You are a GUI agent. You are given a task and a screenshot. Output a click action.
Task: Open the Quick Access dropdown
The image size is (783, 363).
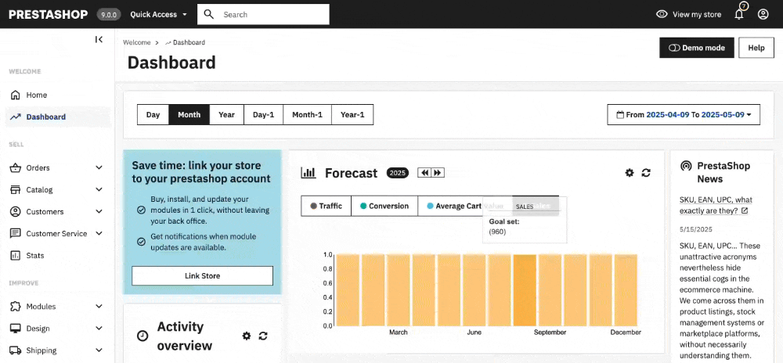click(158, 14)
